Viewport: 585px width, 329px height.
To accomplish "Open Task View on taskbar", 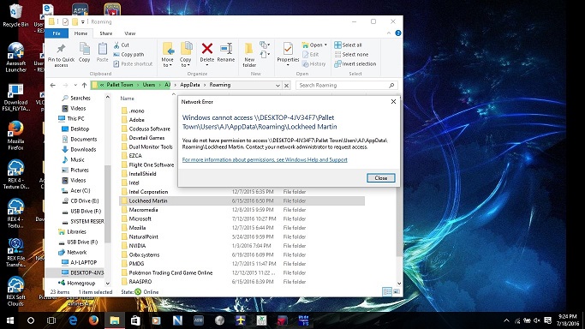I will (x=51, y=320).
